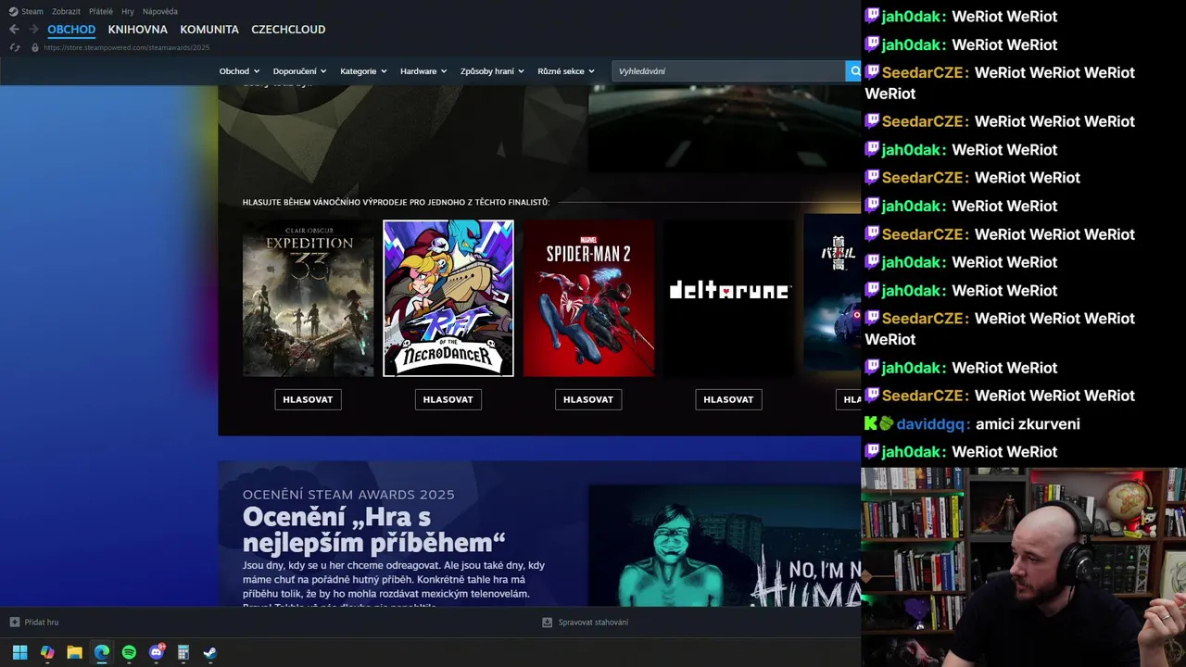Expand the Kategorie dropdown
Viewport: 1186px width, 667px height.
click(x=363, y=71)
